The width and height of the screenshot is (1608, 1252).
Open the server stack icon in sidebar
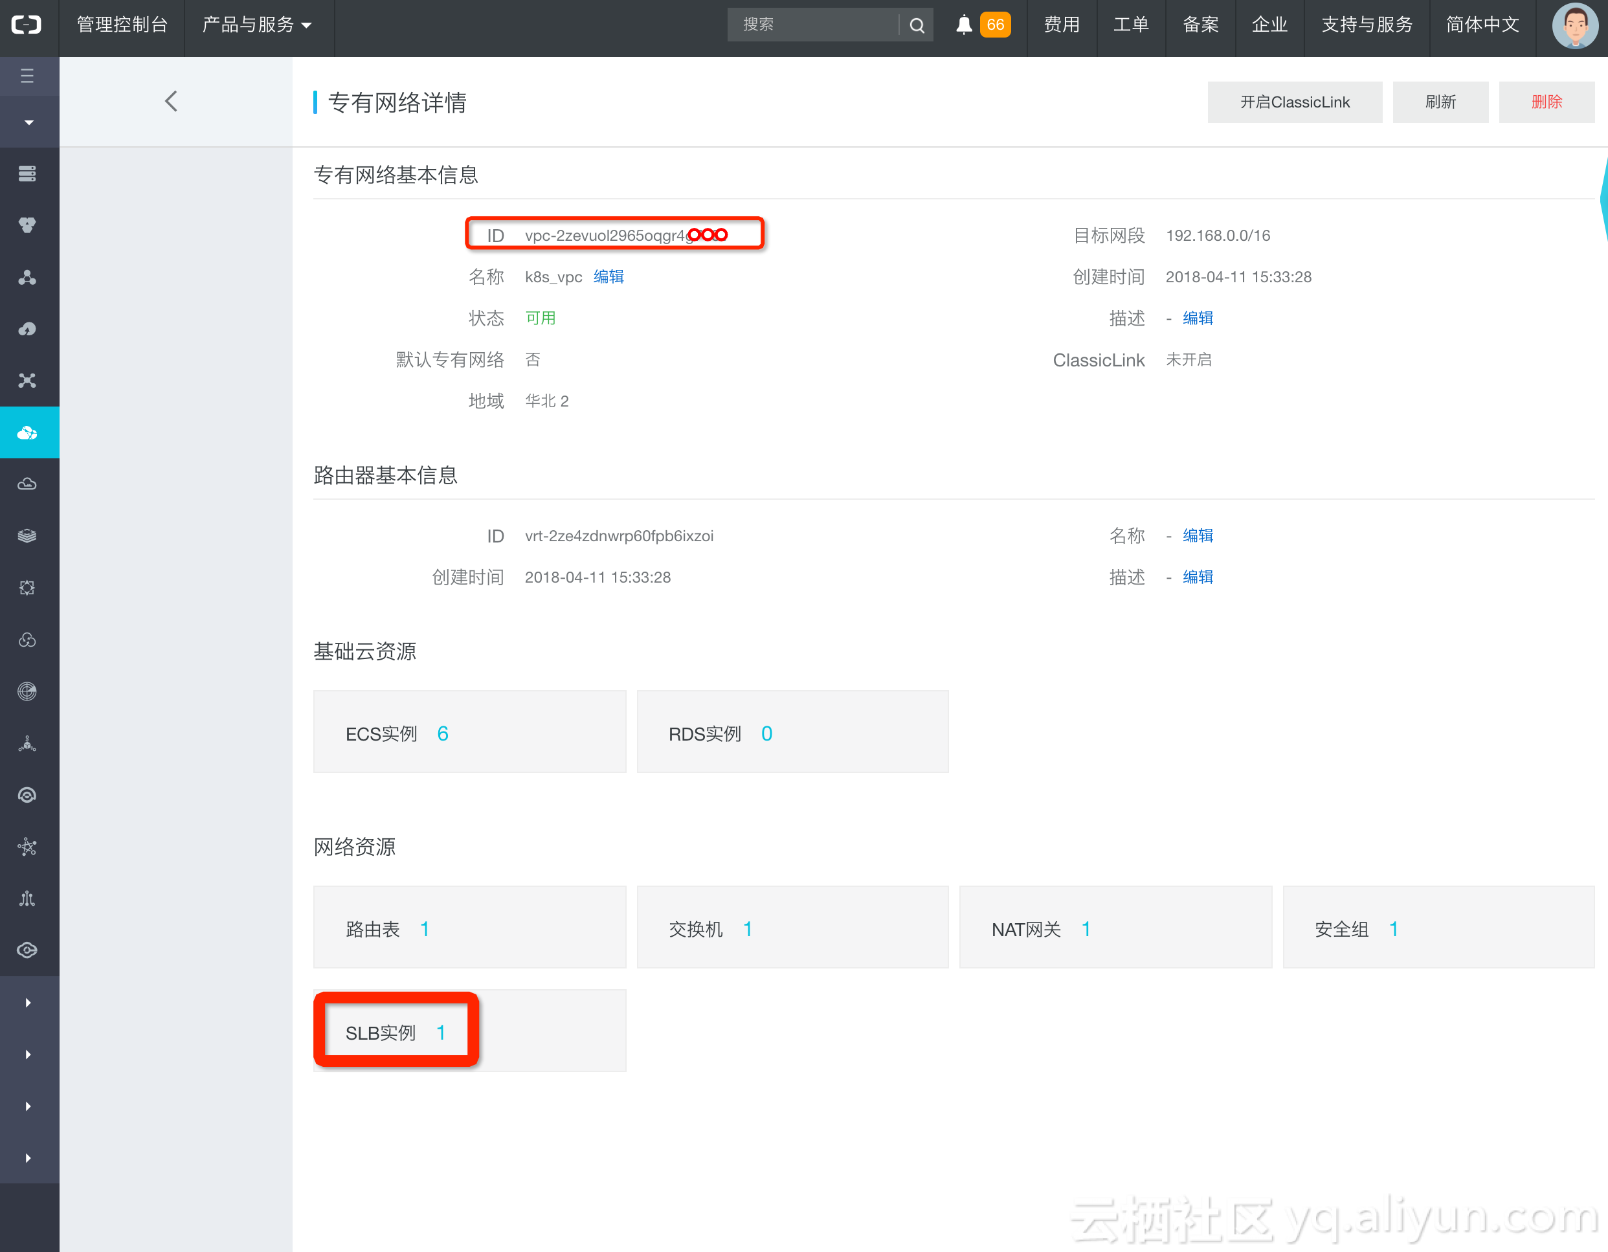(27, 173)
